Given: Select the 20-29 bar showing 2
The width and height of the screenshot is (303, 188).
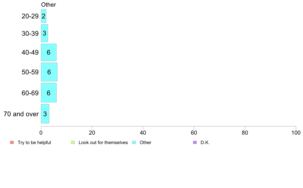Looking at the screenshot, I should (43, 16).
